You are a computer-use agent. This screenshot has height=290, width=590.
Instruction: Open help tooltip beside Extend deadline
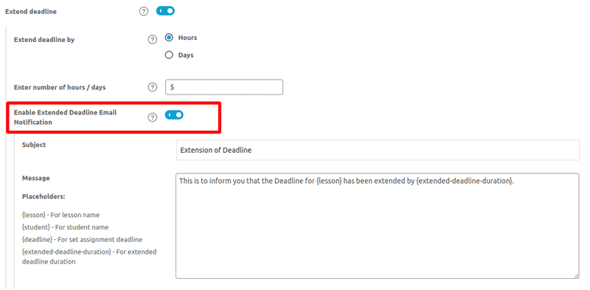(143, 11)
